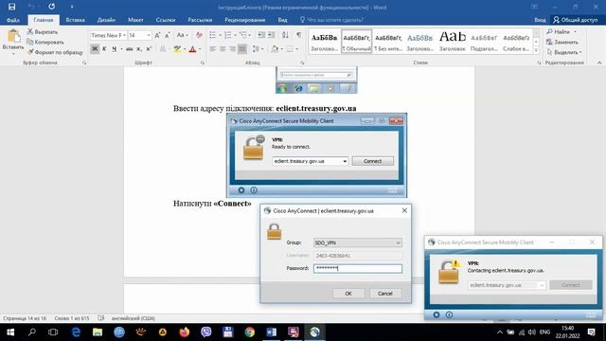
Task: Apply the Обычный style from Styles gallery
Action: 356,42
